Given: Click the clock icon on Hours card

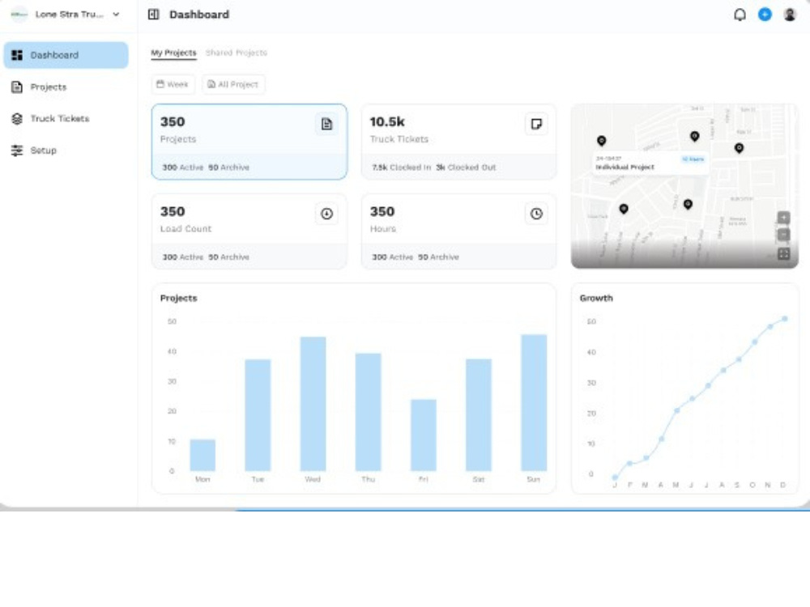Looking at the screenshot, I should point(536,214).
